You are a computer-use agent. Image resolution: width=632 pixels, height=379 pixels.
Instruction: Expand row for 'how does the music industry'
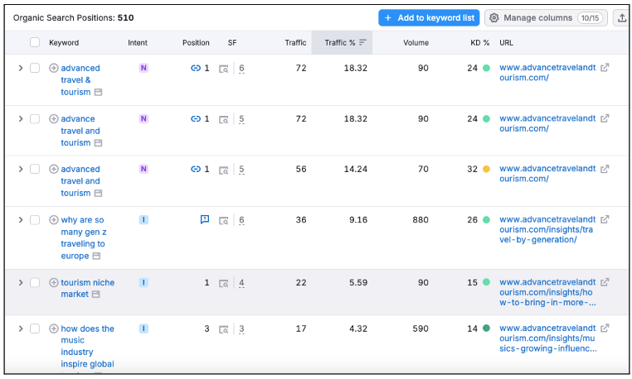(21, 329)
